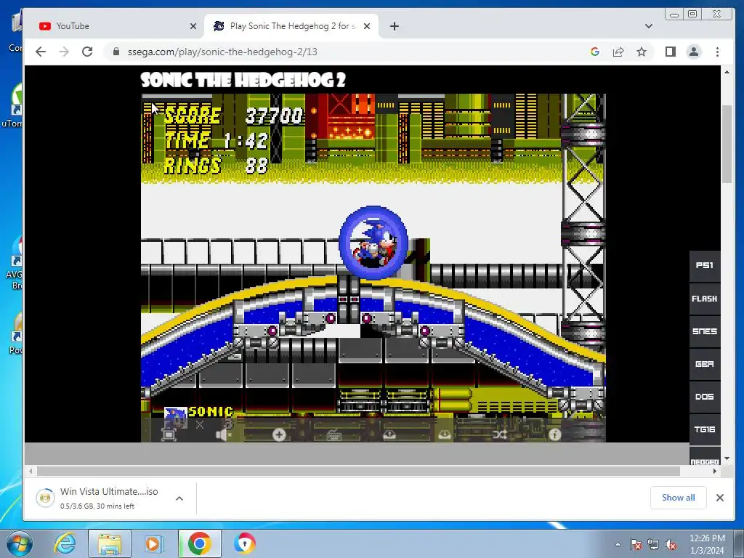Click the horizontal scrollbar thumb
744x558 pixels.
pyautogui.click(x=358, y=471)
